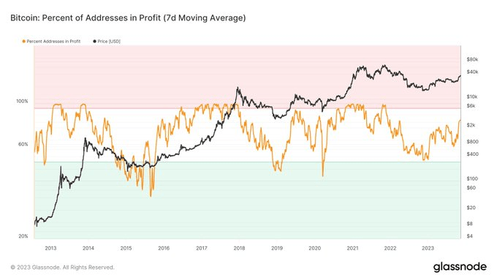Click the $100 right axis label
Viewport: 497px width, 280px height.
[472, 178]
